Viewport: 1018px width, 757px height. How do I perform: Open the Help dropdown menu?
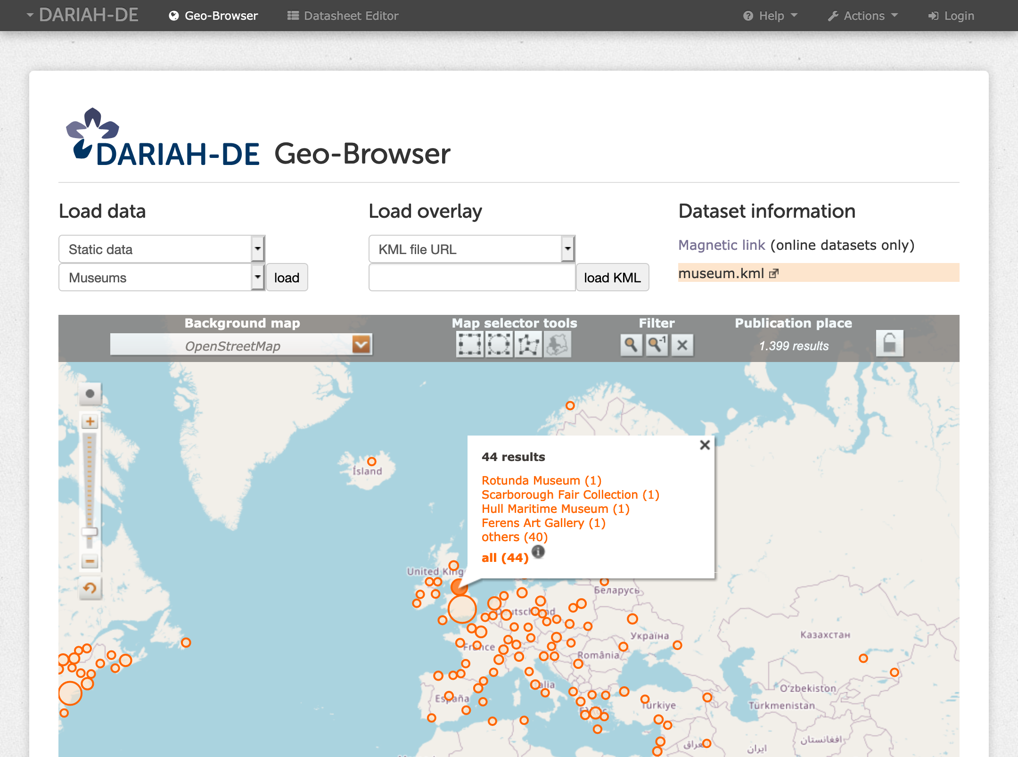(771, 16)
